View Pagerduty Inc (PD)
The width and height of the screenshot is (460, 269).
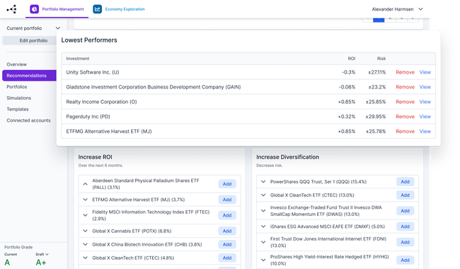(425, 117)
